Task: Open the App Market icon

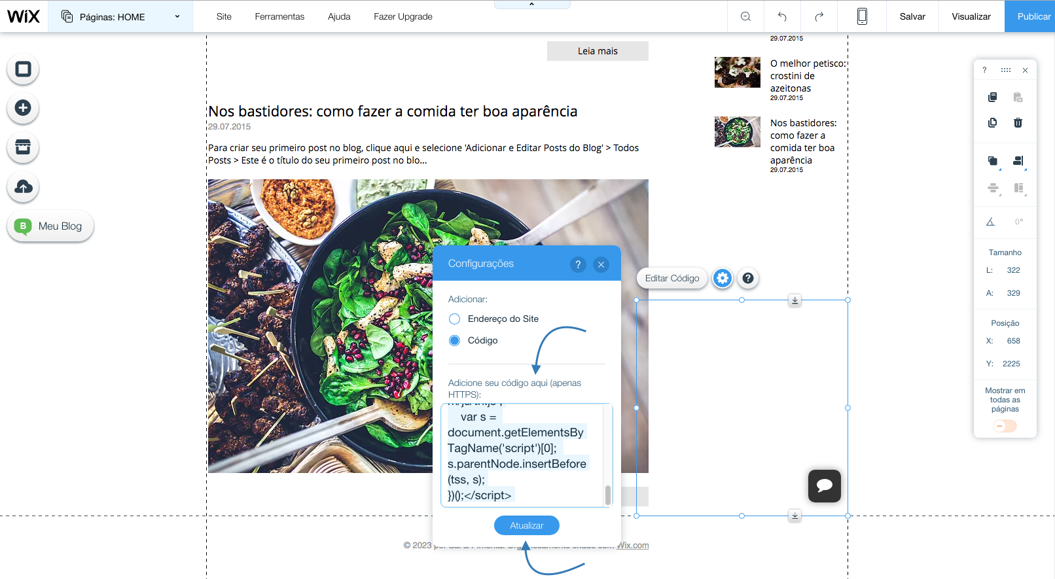Action: (x=23, y=147)
